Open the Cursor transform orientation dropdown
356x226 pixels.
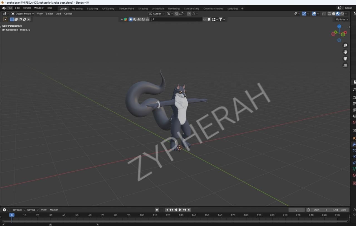[x=157, y=14]
